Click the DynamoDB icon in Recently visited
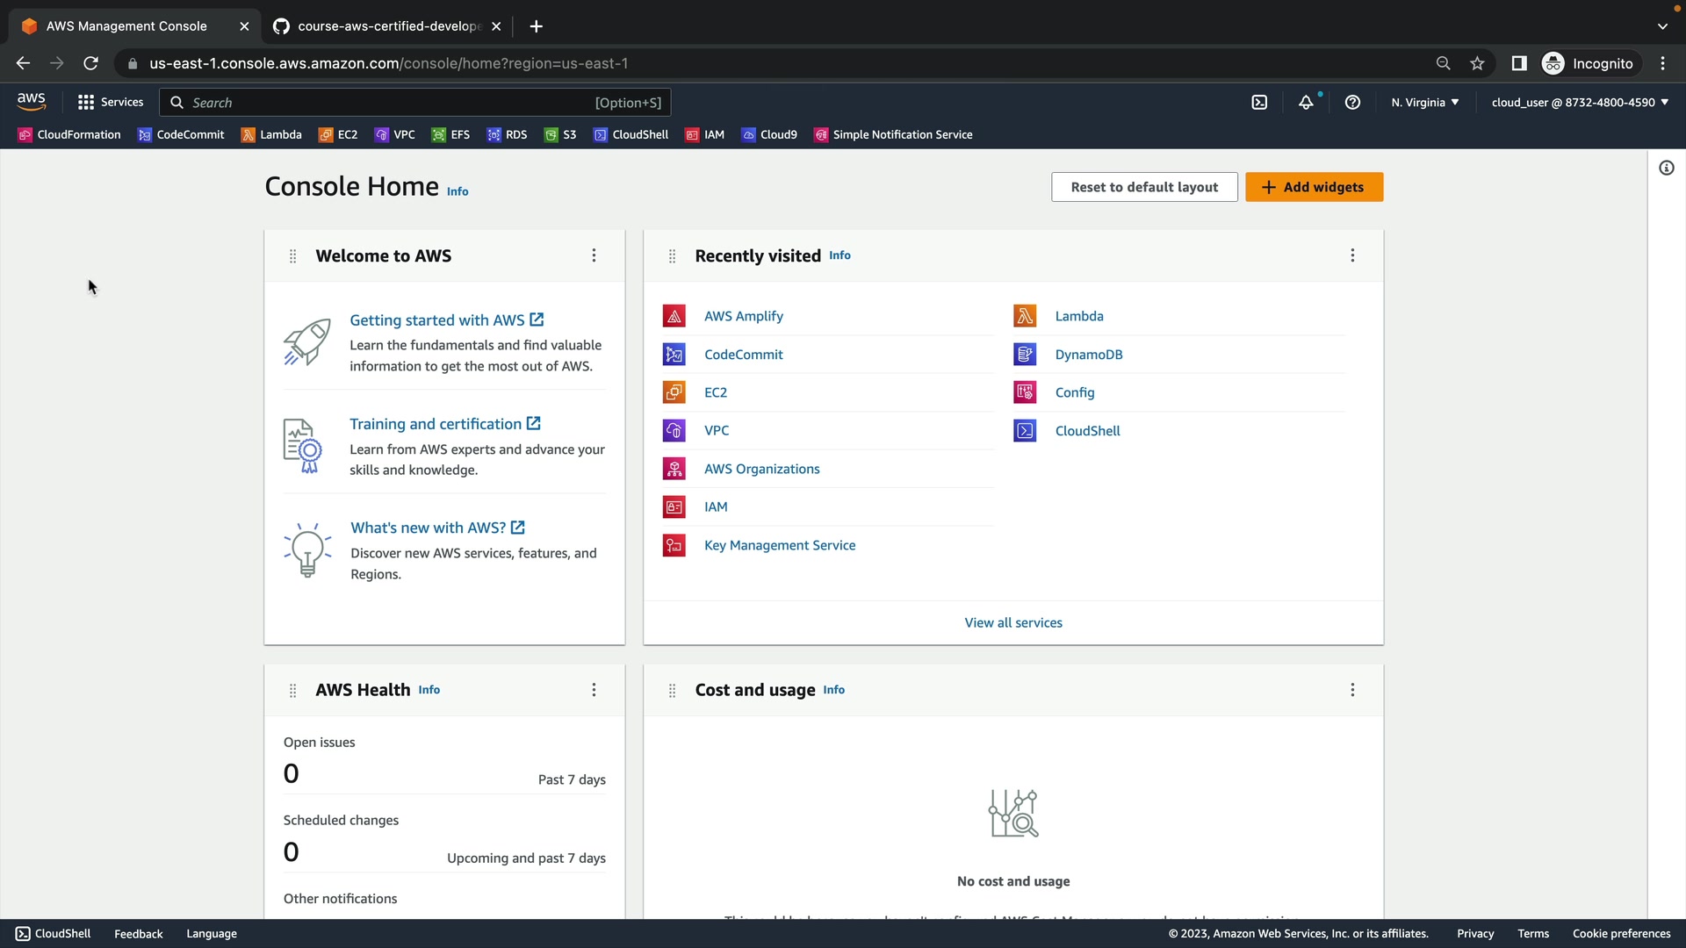1686x948 pixels. (x=1025, y=355)
